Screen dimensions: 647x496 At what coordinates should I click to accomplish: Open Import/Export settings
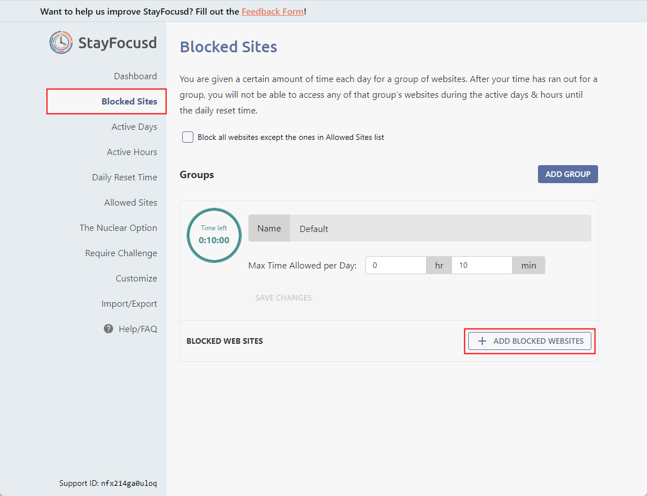coord(129,304)
